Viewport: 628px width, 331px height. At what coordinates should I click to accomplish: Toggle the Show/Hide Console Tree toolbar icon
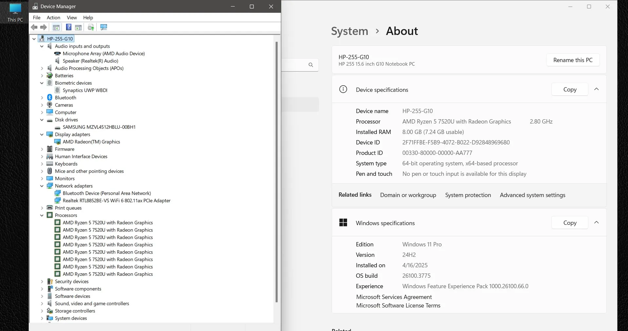point(56,27)
